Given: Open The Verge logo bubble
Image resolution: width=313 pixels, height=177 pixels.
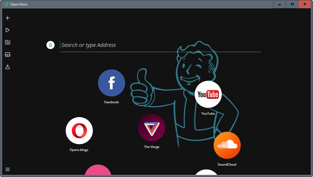Looking at the screenshot, I should [x=152, y=128].
